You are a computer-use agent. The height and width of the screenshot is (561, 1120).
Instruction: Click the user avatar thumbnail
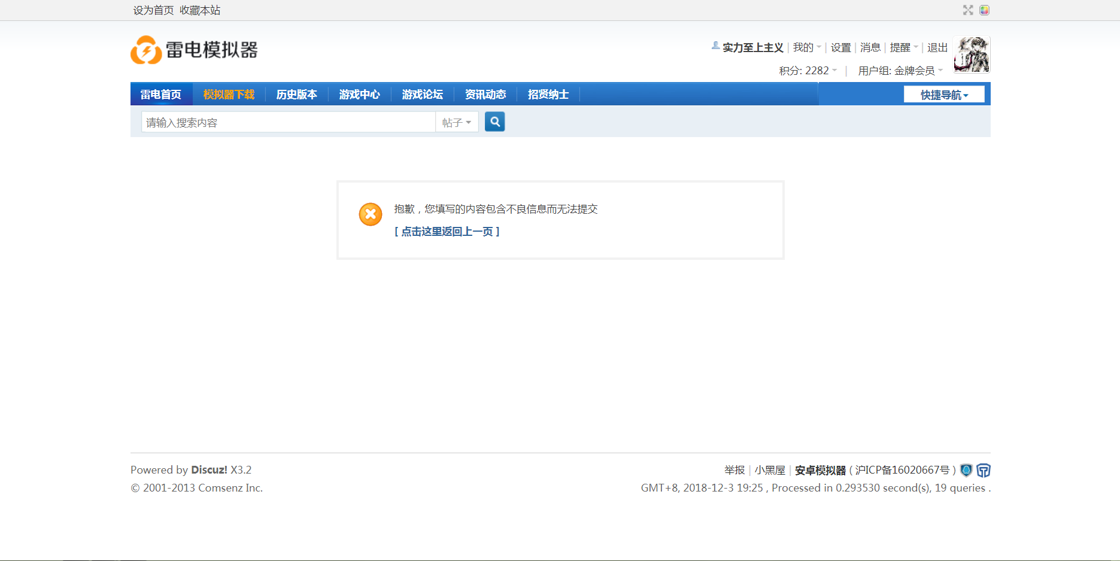(972, 54)
